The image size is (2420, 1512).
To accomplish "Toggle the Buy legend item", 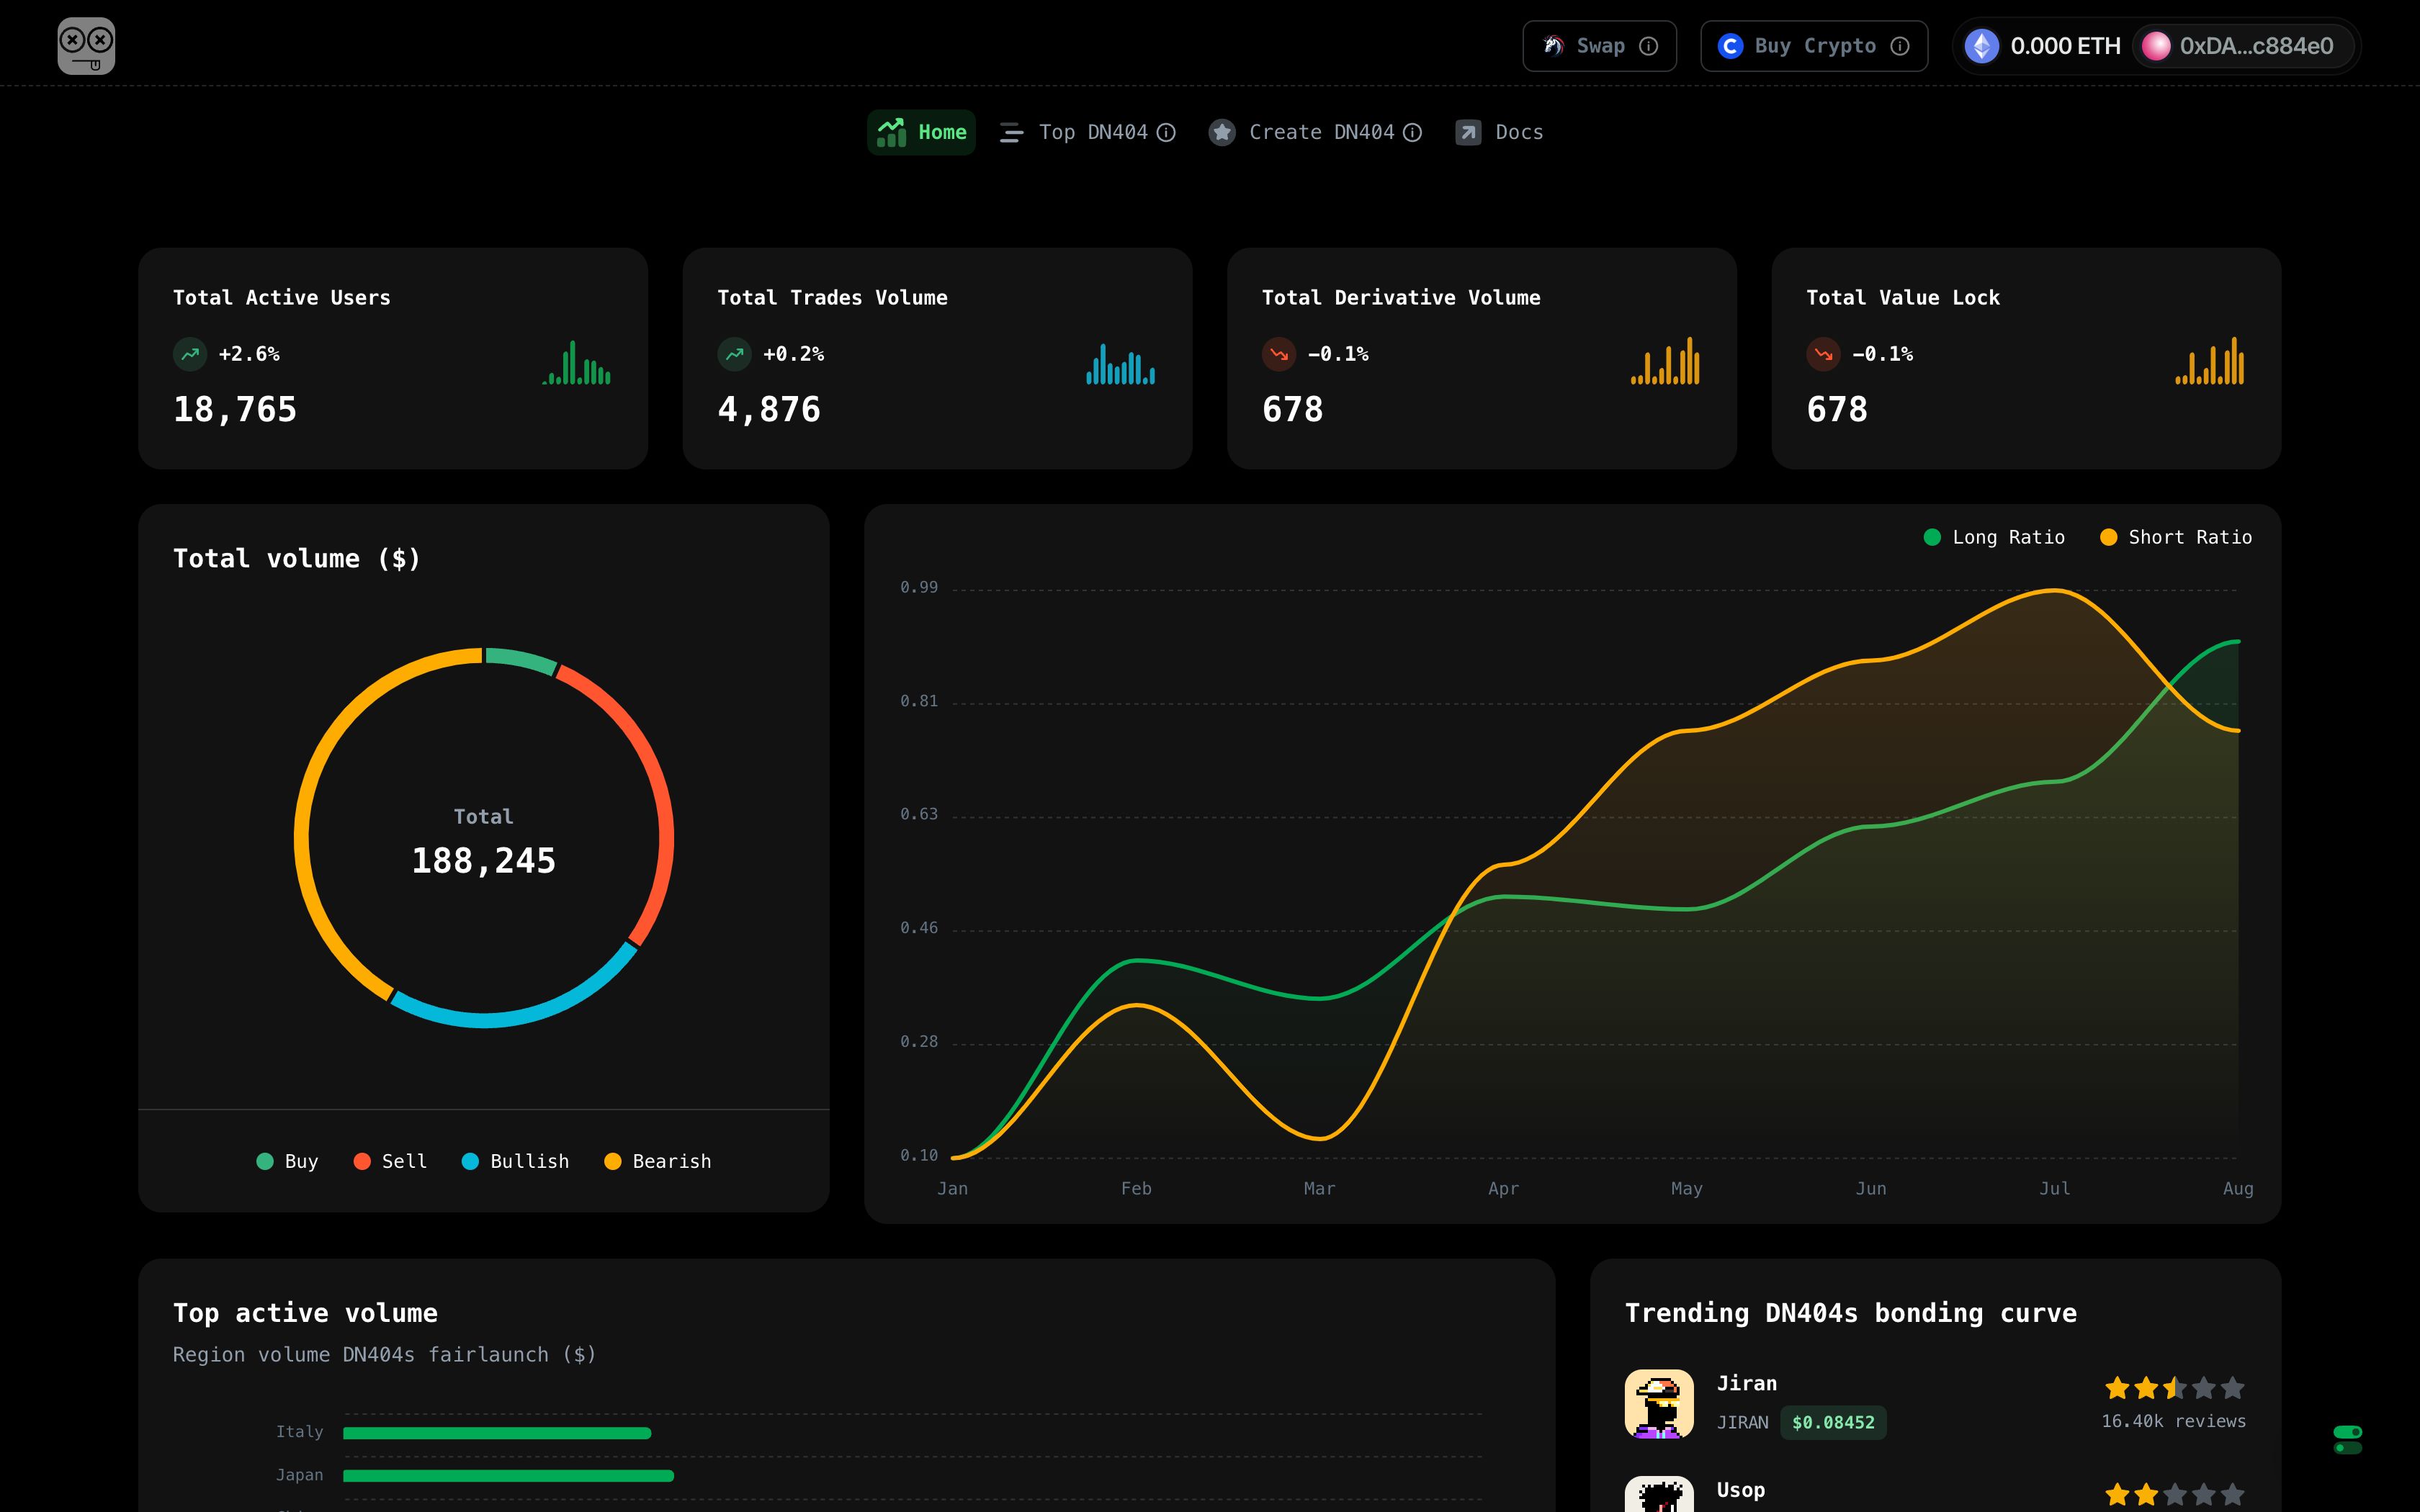I will tap(287, 1161).
